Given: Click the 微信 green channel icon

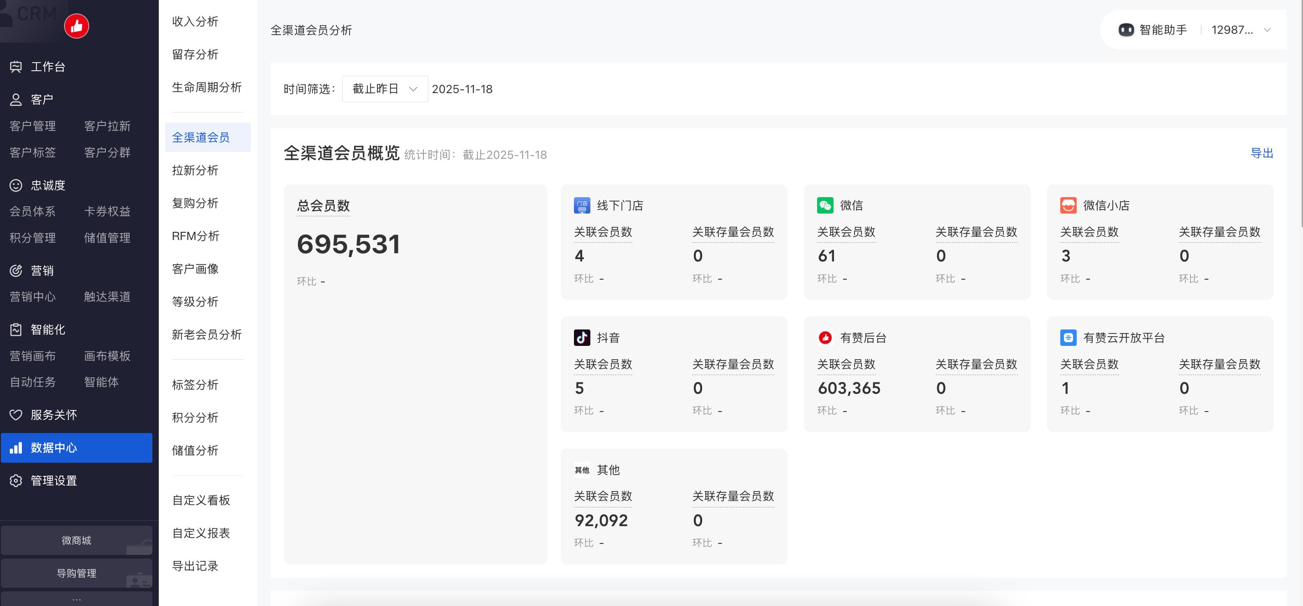Looking at the screenshot, I should [824, 205].
